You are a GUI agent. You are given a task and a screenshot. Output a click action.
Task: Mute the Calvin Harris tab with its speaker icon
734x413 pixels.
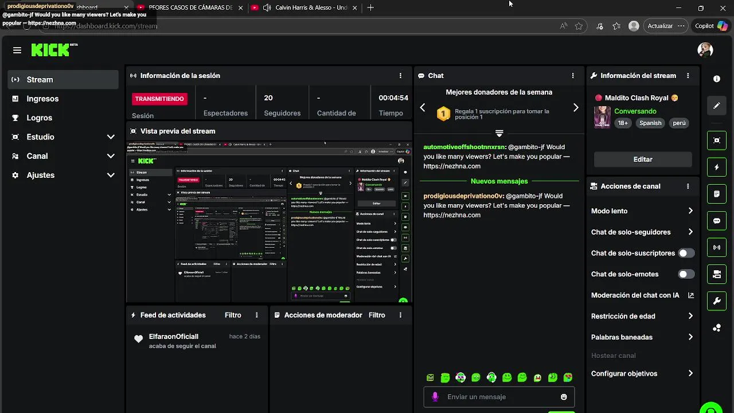(x=267, y=8)
